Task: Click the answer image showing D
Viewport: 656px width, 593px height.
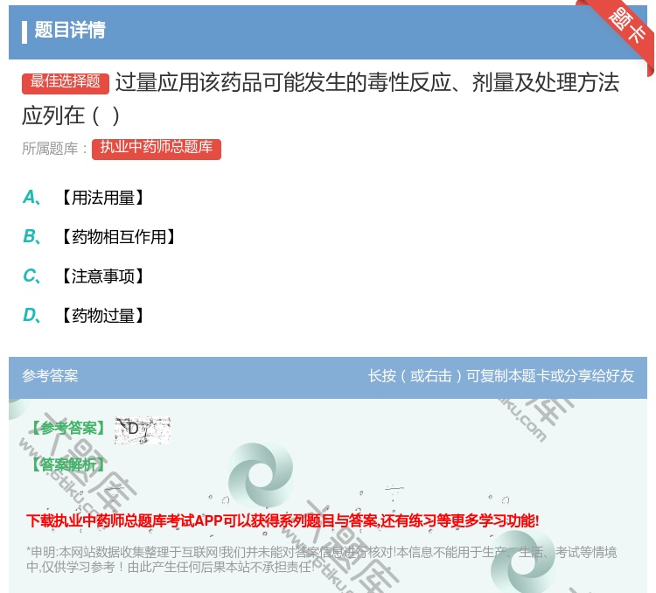Action: tap(143, 430)
